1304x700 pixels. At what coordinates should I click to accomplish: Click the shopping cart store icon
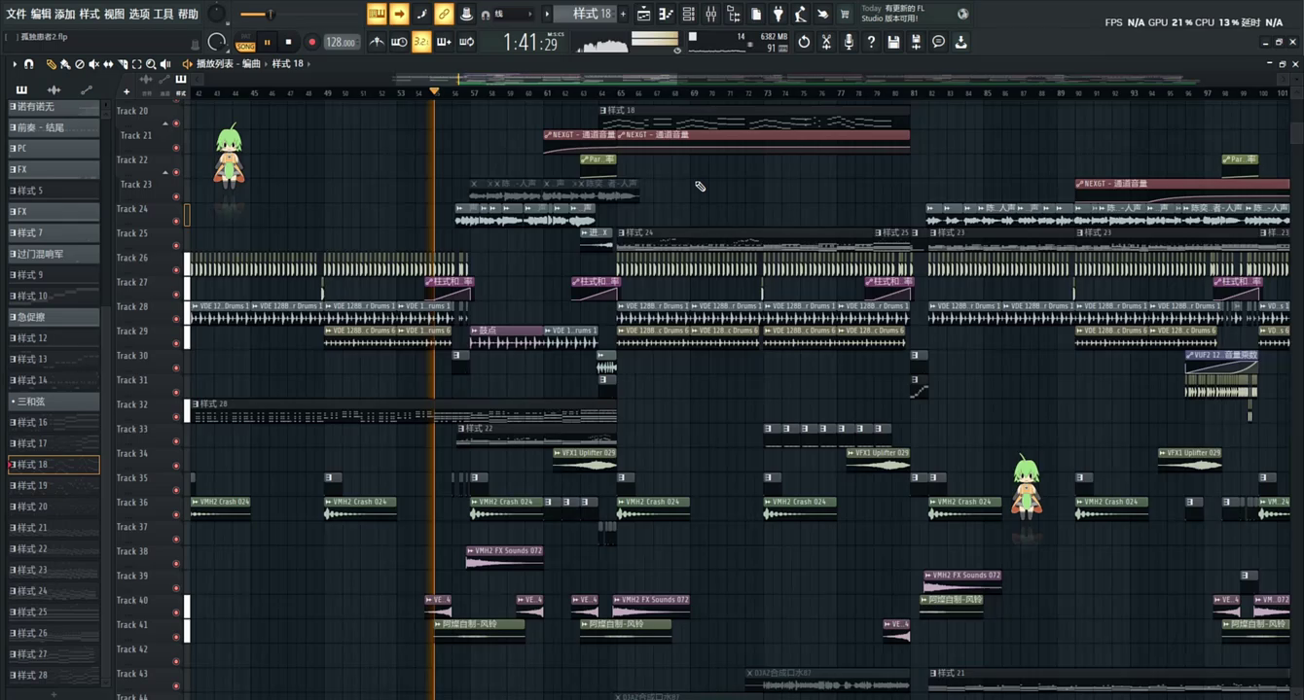[844, 15]
